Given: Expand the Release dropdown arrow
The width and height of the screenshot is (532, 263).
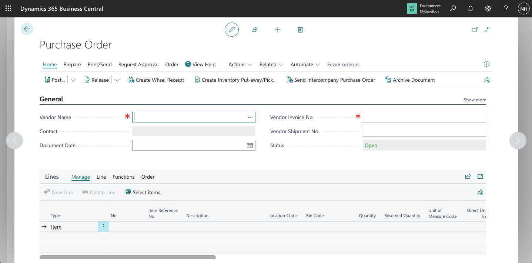Looking at the screenshot, I should pyautogui.click(x=117, y=80).
